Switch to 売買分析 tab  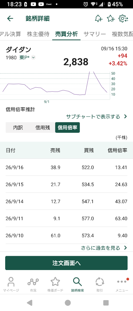coord(66,34)
